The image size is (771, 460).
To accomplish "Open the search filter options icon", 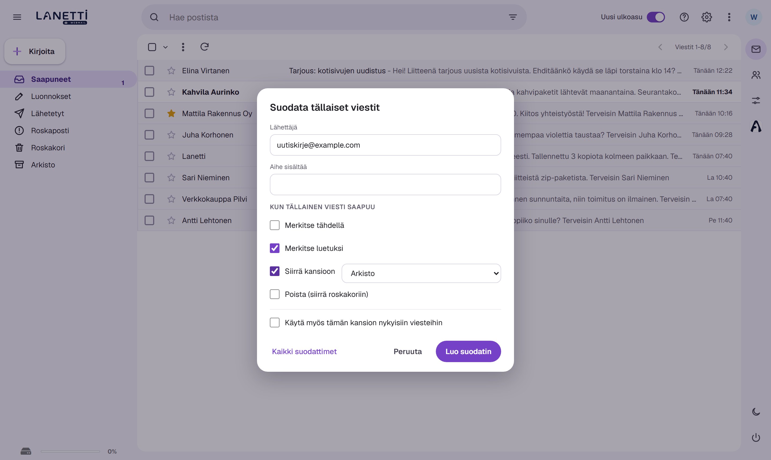I will point(513,17).
